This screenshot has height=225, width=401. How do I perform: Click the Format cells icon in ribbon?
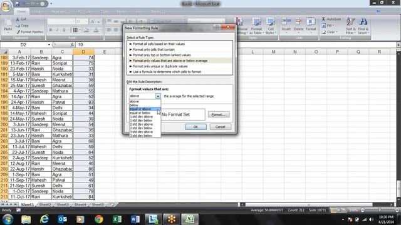311,26
